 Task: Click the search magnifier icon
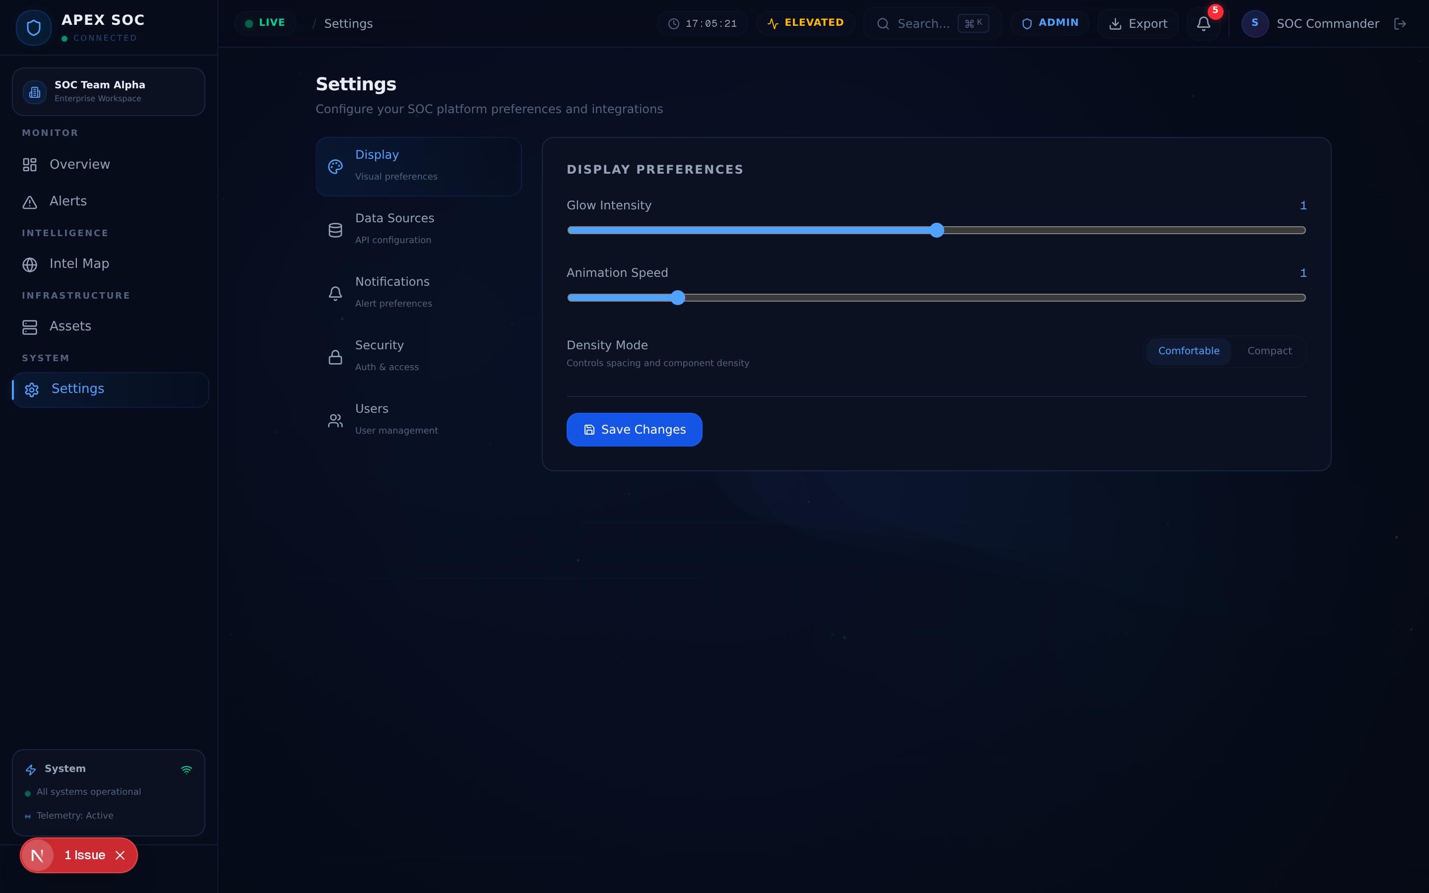(x=883, y=24)
